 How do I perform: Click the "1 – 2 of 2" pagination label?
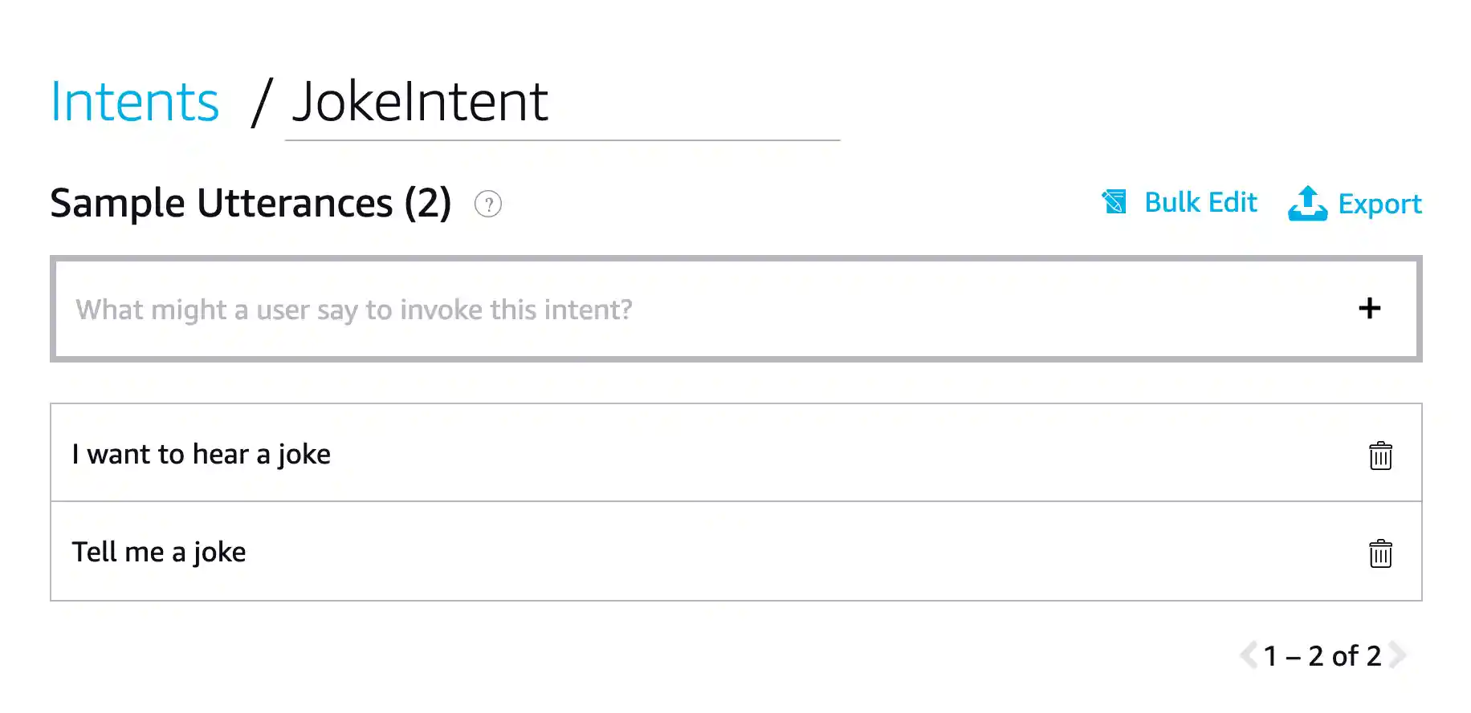click(x=1322, y=655)
